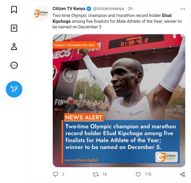
Task: Like the tweet with heart icon
Action: click(138, 174)
